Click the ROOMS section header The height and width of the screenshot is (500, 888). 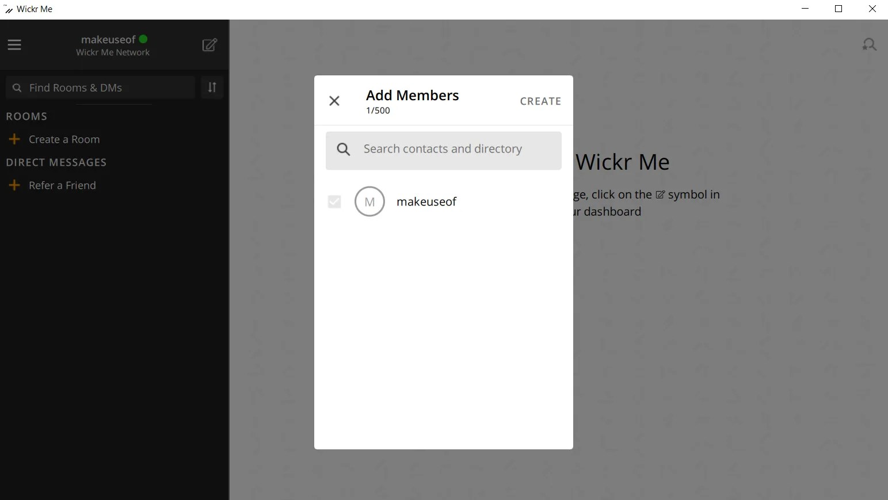click(26, 116)
